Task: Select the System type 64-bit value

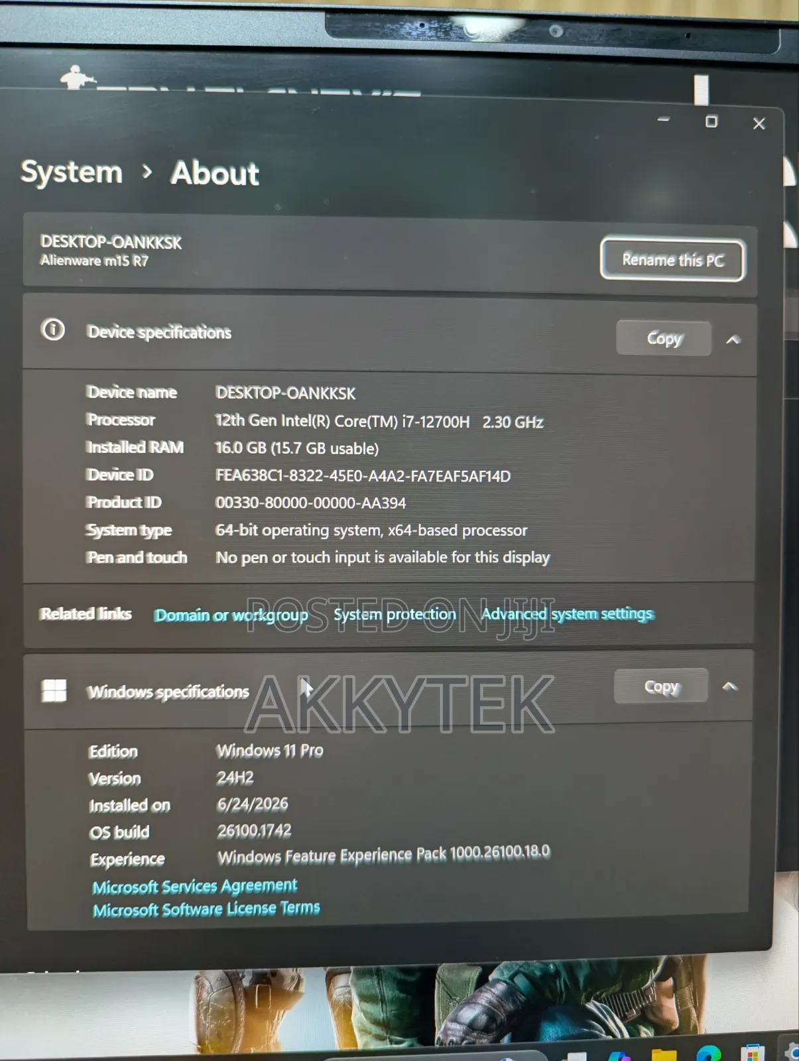Action: (x=371, y=530)
